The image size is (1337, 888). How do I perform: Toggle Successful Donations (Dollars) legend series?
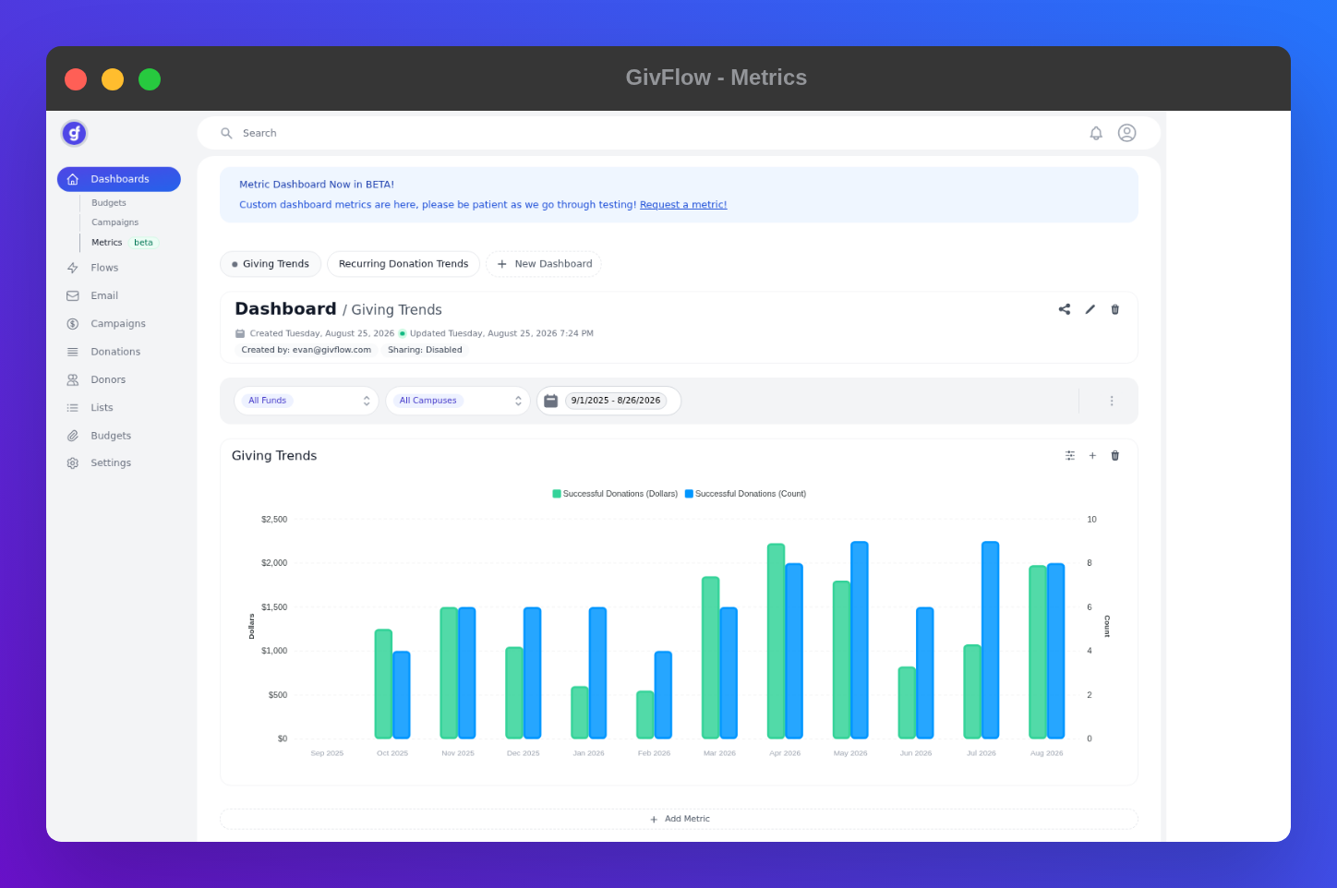coord(615,494)
